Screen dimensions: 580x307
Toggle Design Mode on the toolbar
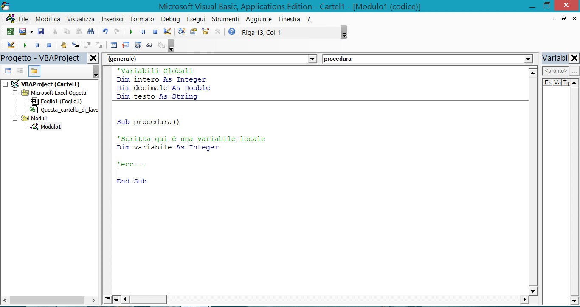click(167, 31)
